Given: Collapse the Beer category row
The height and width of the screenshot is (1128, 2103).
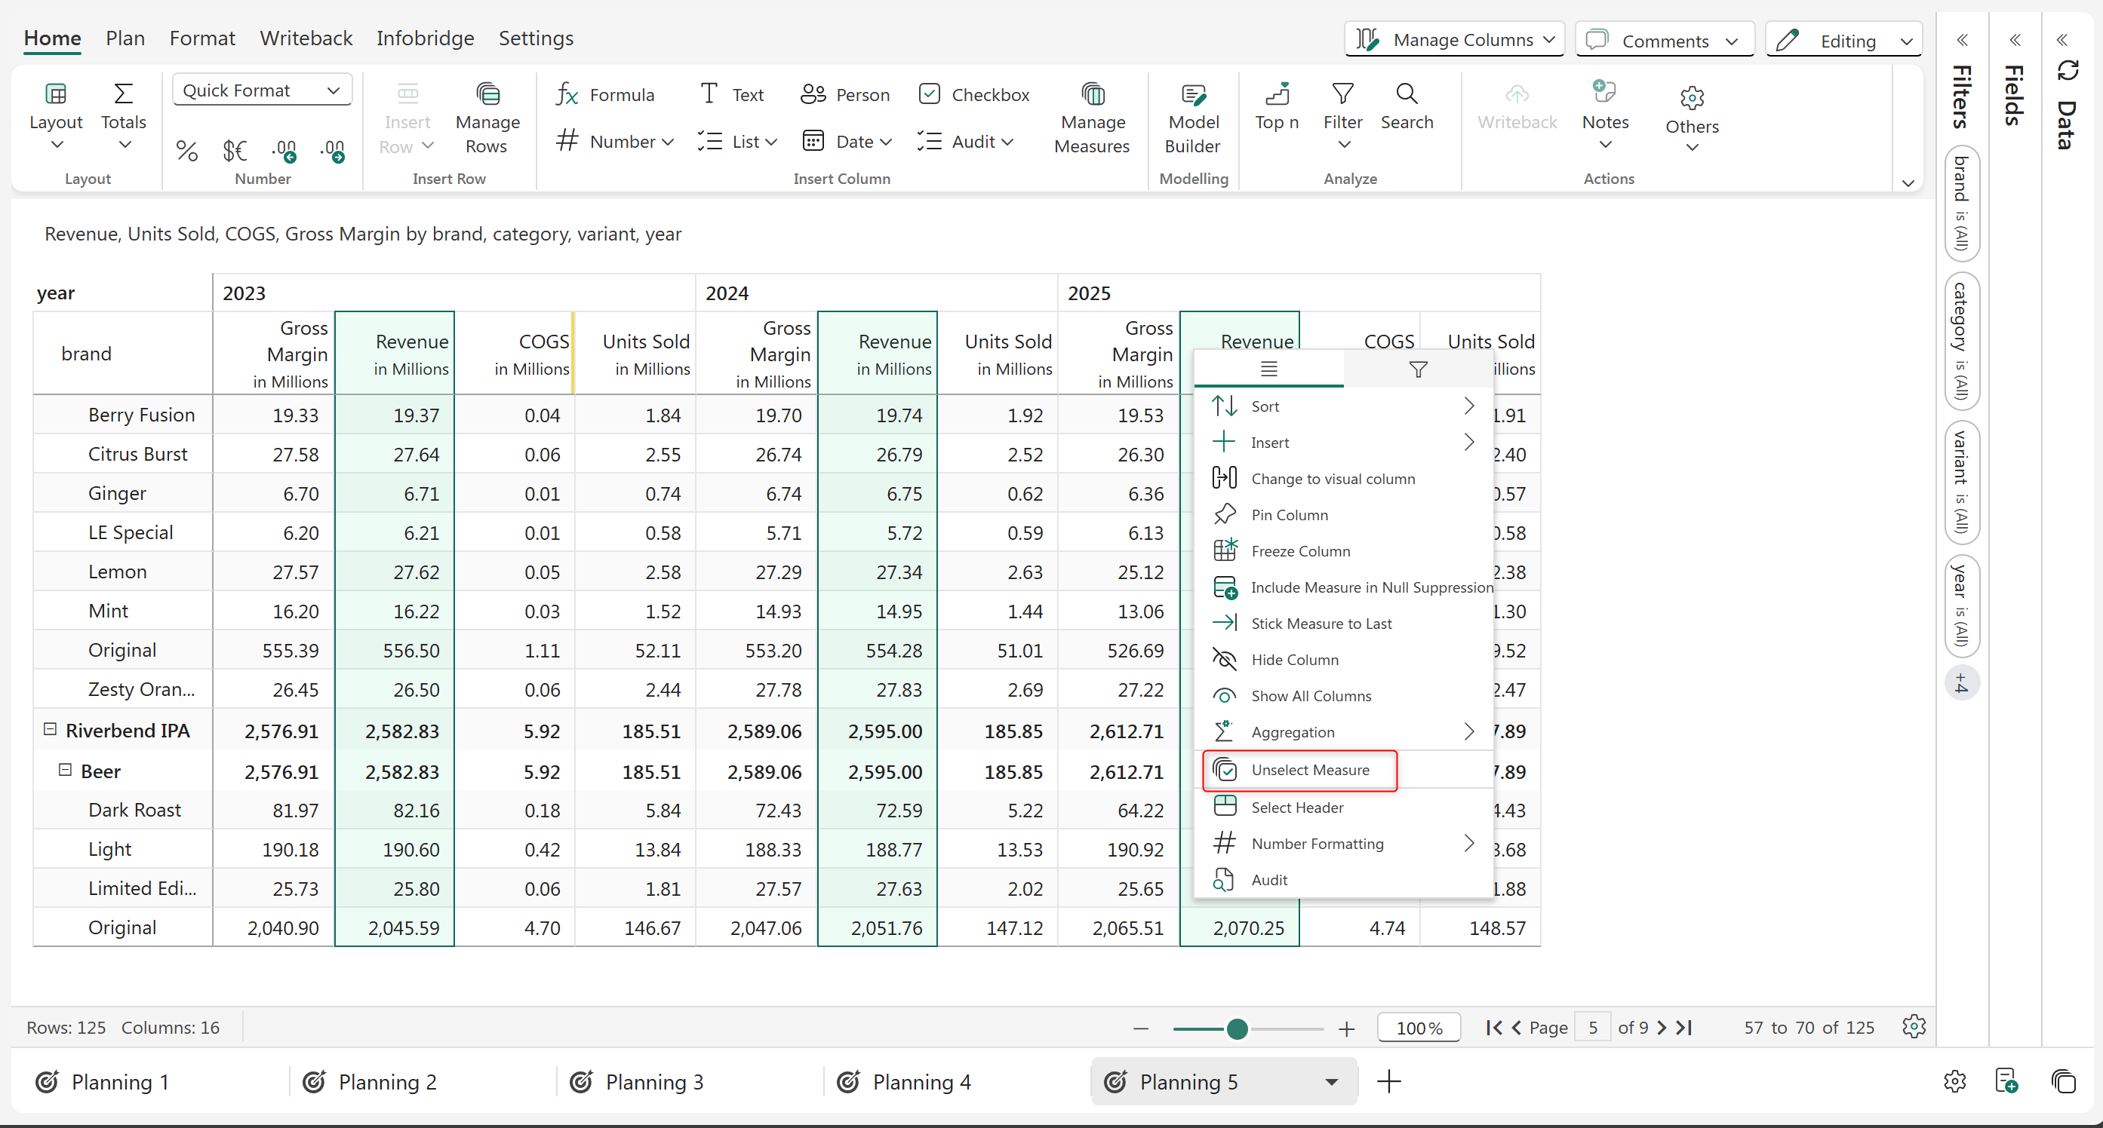Looking at the screenshot, I should pyautogui.click(x=66, y=770).
